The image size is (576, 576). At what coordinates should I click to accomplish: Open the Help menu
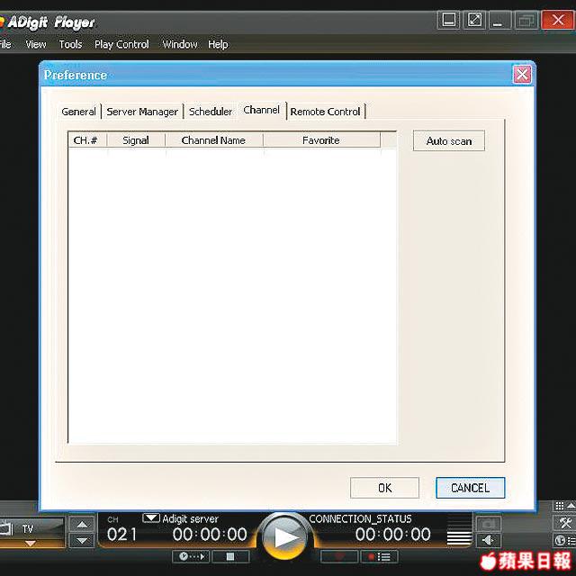[218, 44]
